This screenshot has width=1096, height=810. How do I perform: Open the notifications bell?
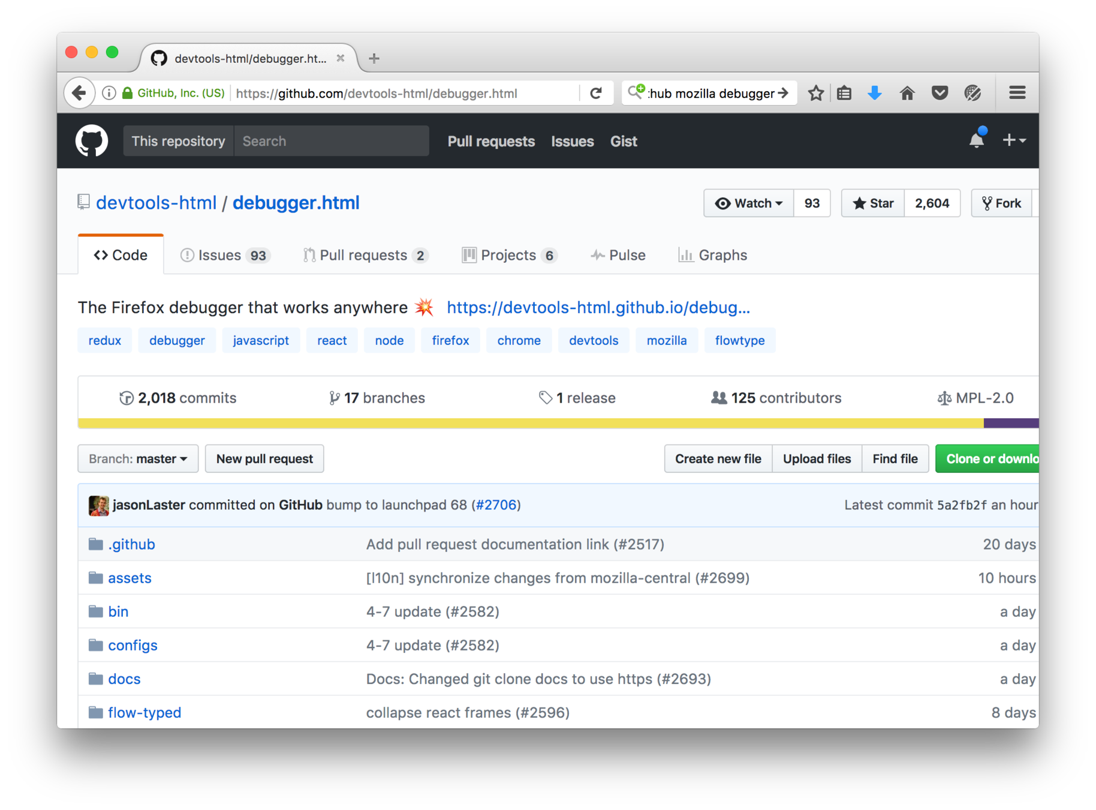[x=977, y=139]
